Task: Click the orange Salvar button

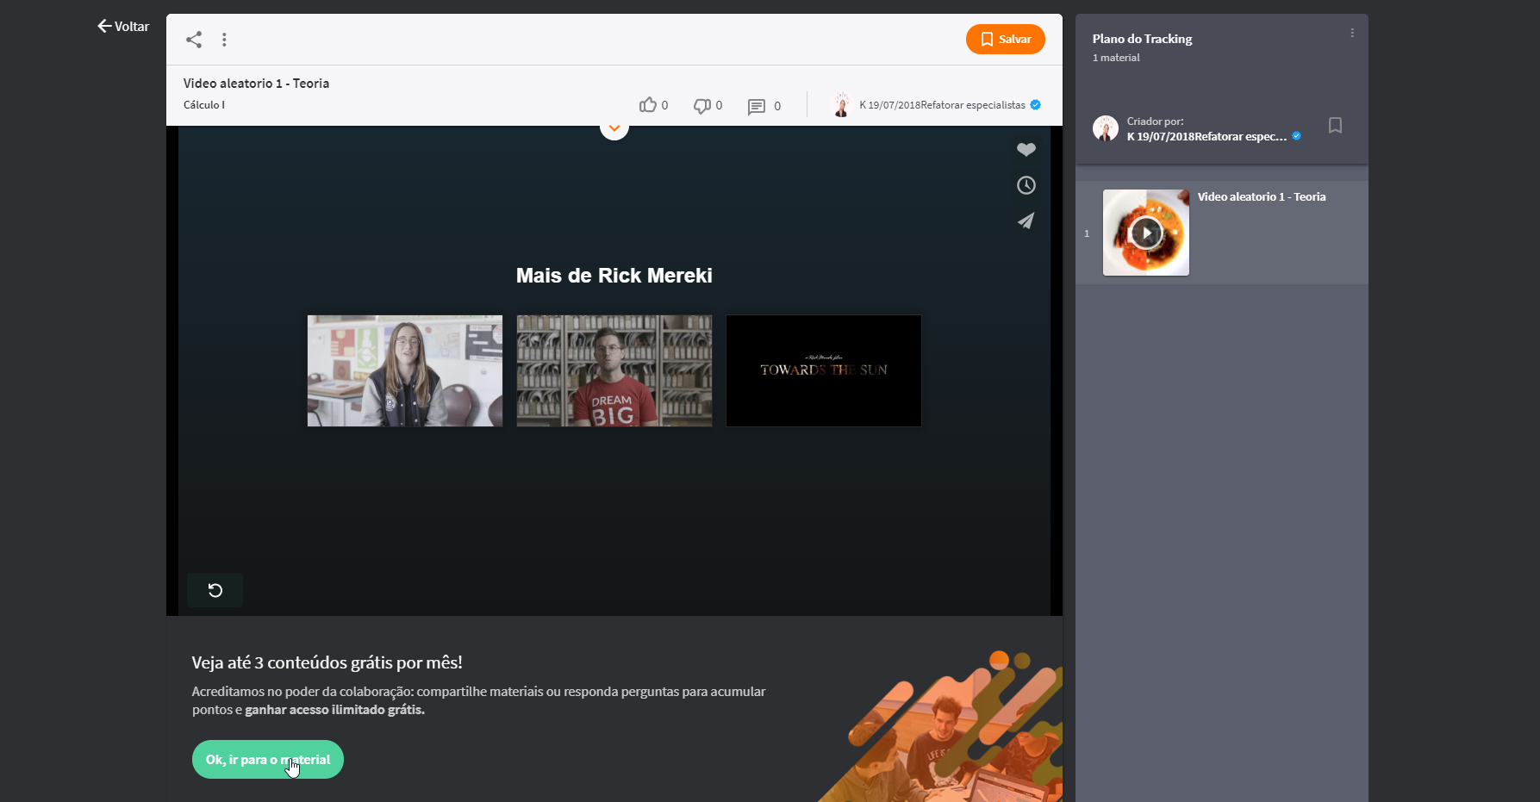Action: point(1005,40)
